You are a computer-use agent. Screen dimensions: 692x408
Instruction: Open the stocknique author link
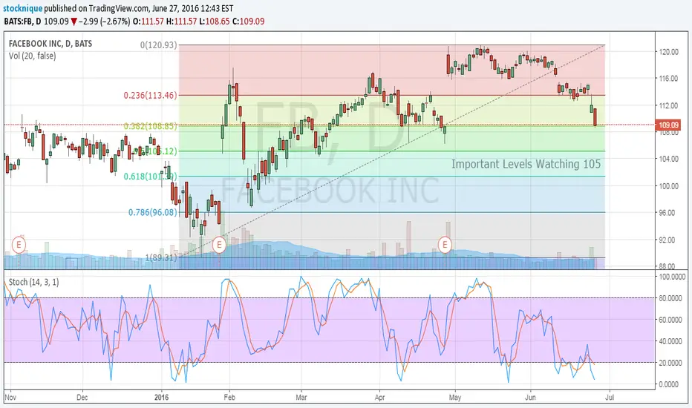(x=23, y=8)
